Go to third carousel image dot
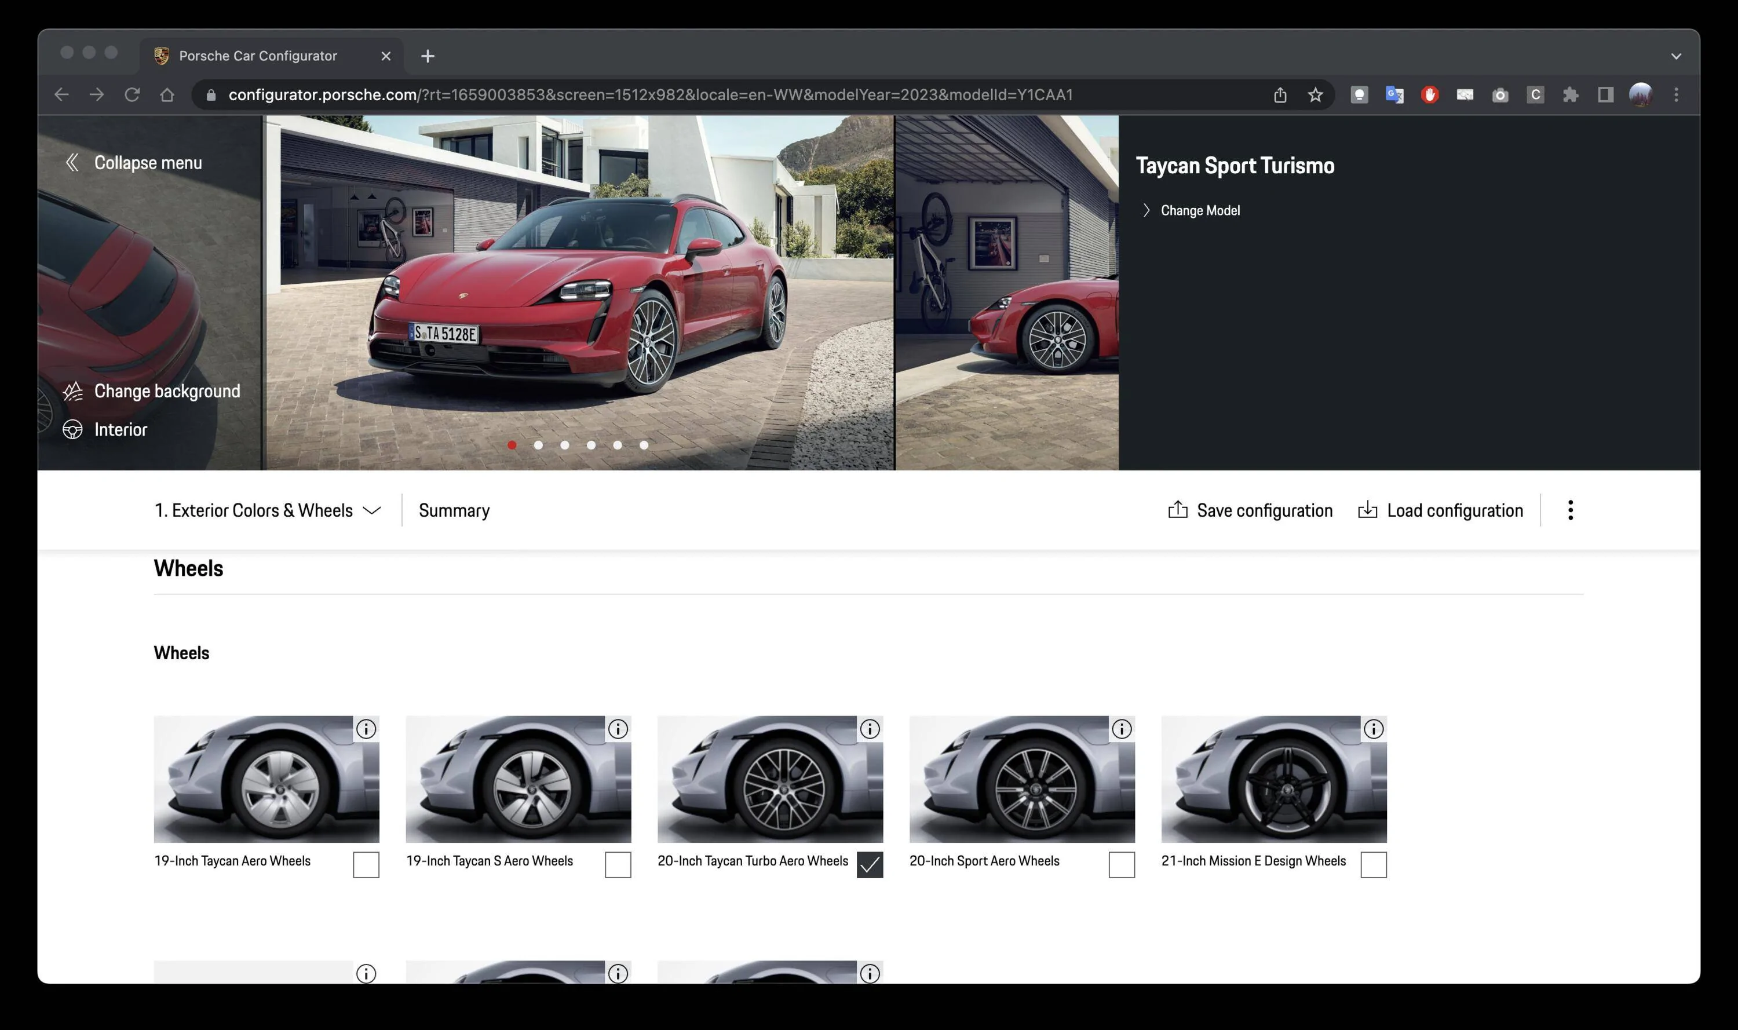Viewport: 1738px width, 1030px height. (x=565, y=445)
